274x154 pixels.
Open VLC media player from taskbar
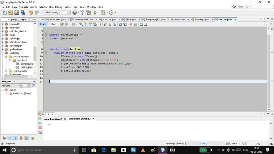[x=143, y=150]
